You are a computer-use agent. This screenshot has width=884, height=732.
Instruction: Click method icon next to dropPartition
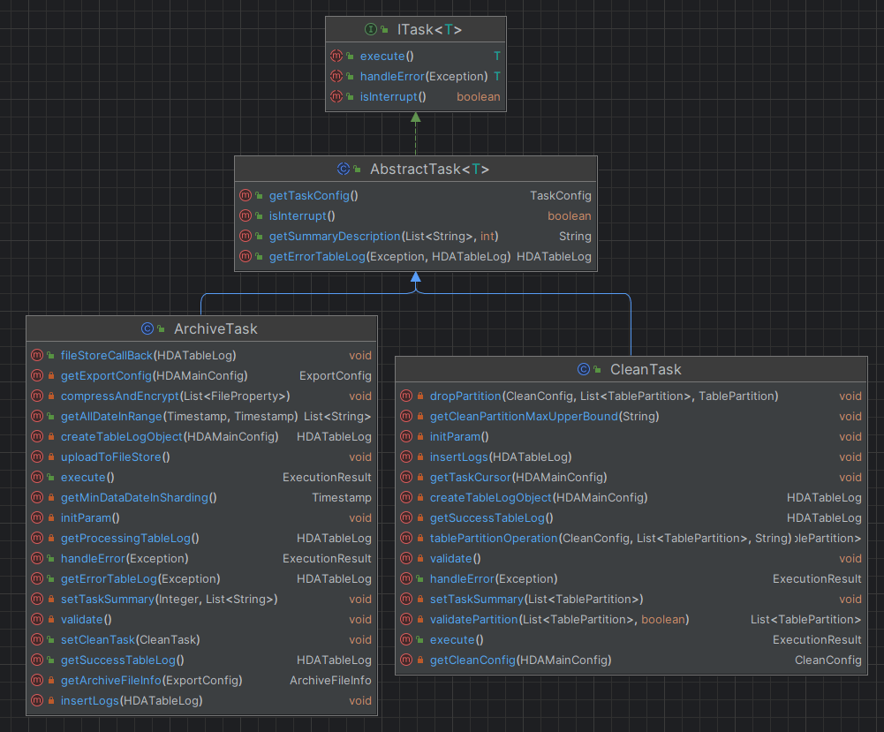(406, 396)
